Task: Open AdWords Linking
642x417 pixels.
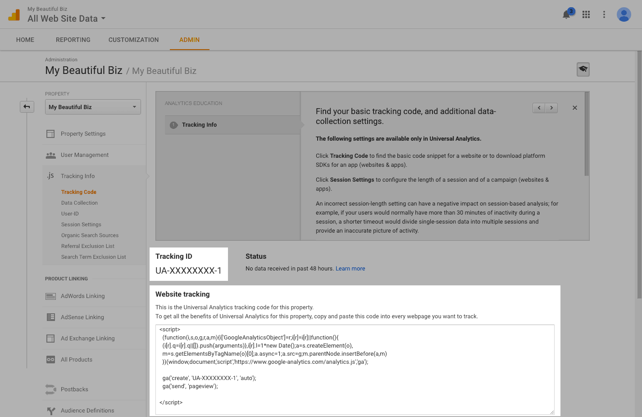Action: click(83, 296)
